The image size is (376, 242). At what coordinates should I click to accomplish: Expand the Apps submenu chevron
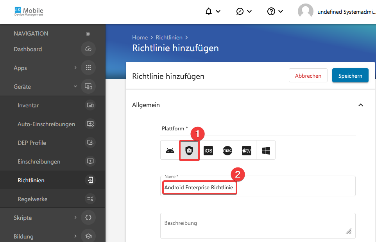point(75,68)
